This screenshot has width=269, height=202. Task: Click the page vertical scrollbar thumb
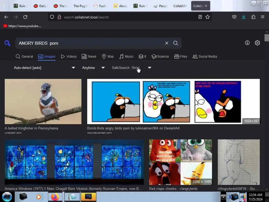(267, 38)
